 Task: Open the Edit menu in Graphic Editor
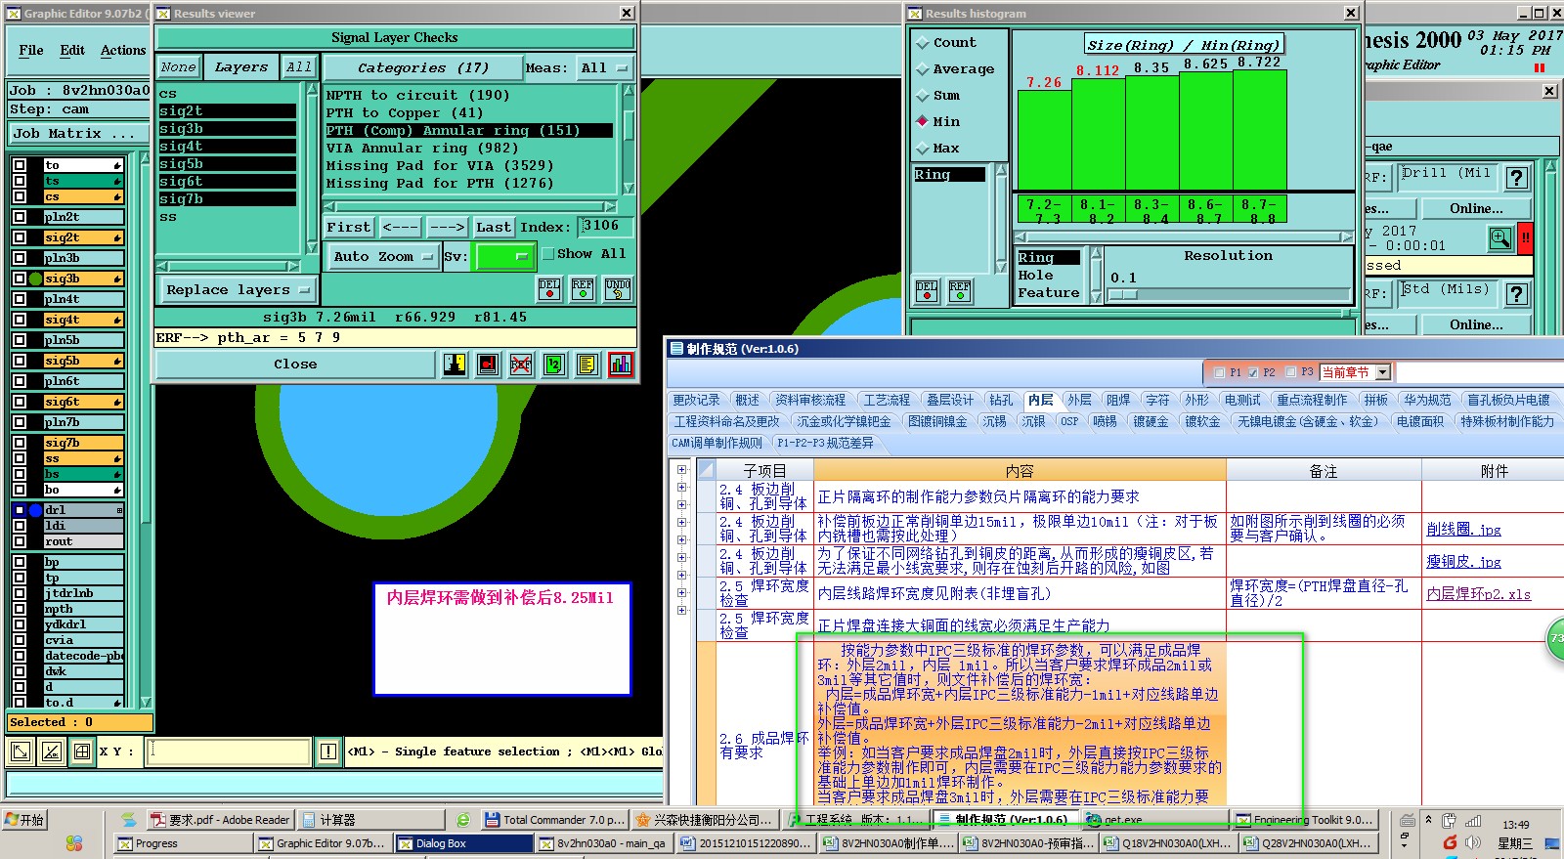(x=72, y=51)
